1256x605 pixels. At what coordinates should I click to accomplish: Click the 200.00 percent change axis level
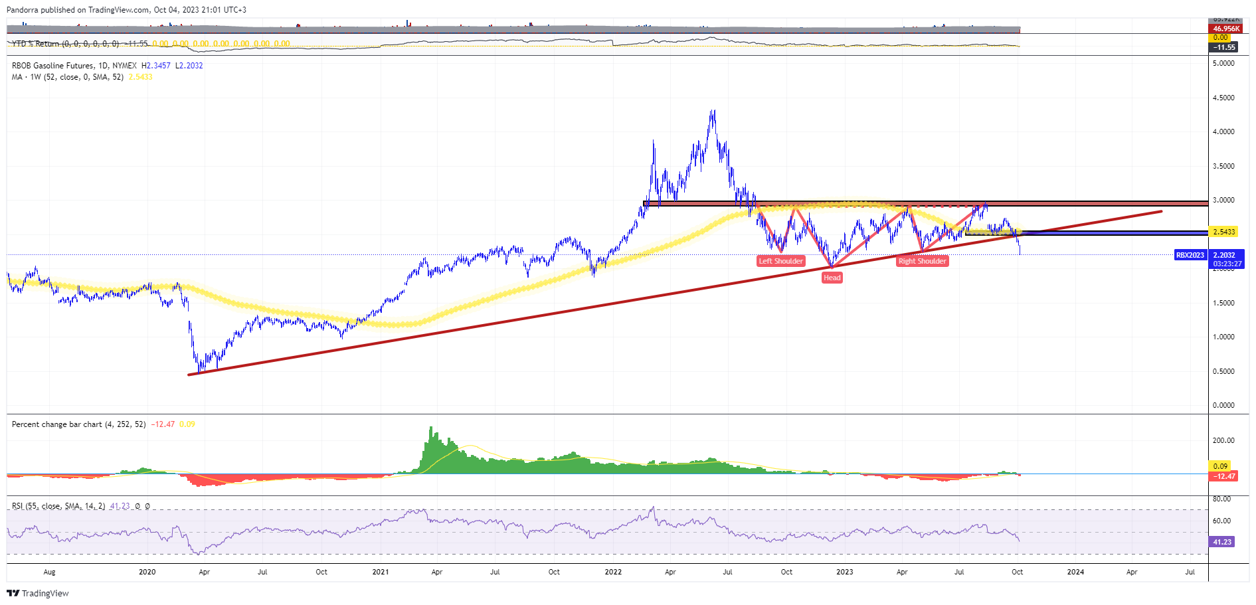coord(1223,440)
